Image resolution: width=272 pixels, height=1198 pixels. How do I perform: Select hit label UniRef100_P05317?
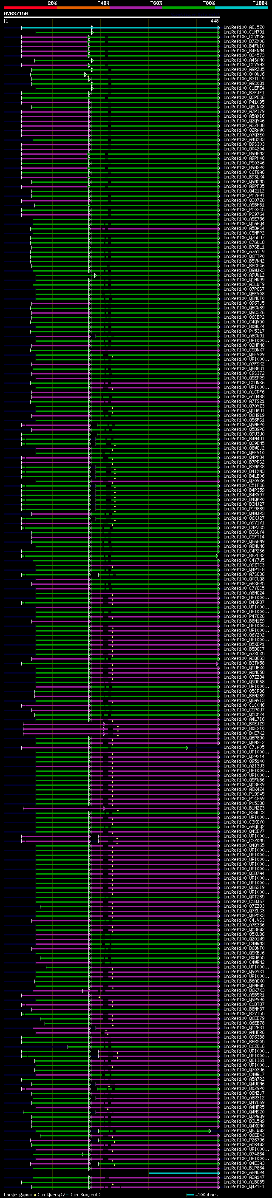(244, 331)
